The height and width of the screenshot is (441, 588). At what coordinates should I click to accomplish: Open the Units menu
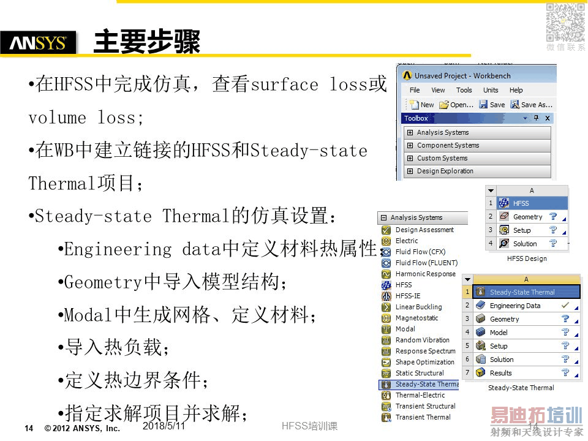coord(491,90)
